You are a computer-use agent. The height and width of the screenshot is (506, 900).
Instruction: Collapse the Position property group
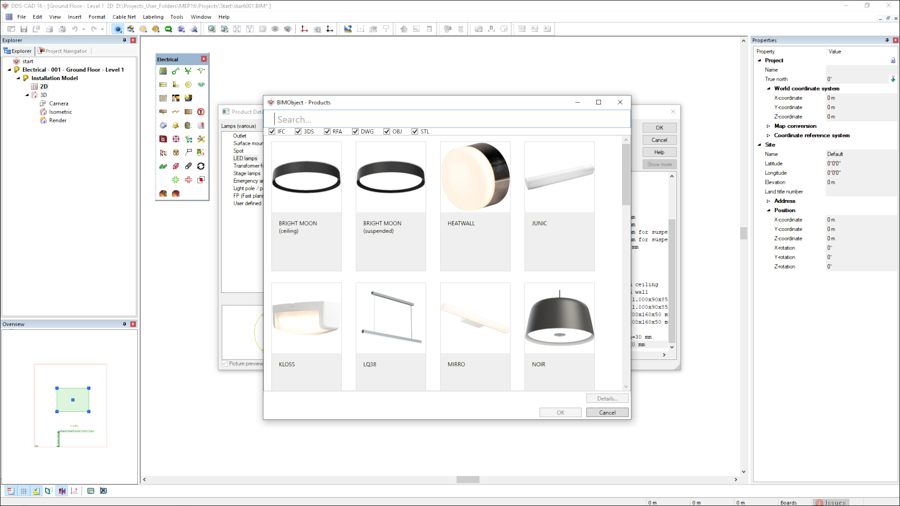(x=769, y=210)
